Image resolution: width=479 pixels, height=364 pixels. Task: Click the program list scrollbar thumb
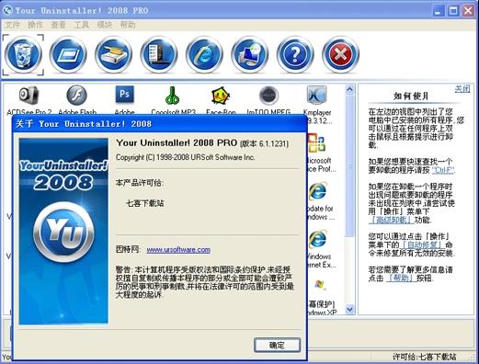349,165
